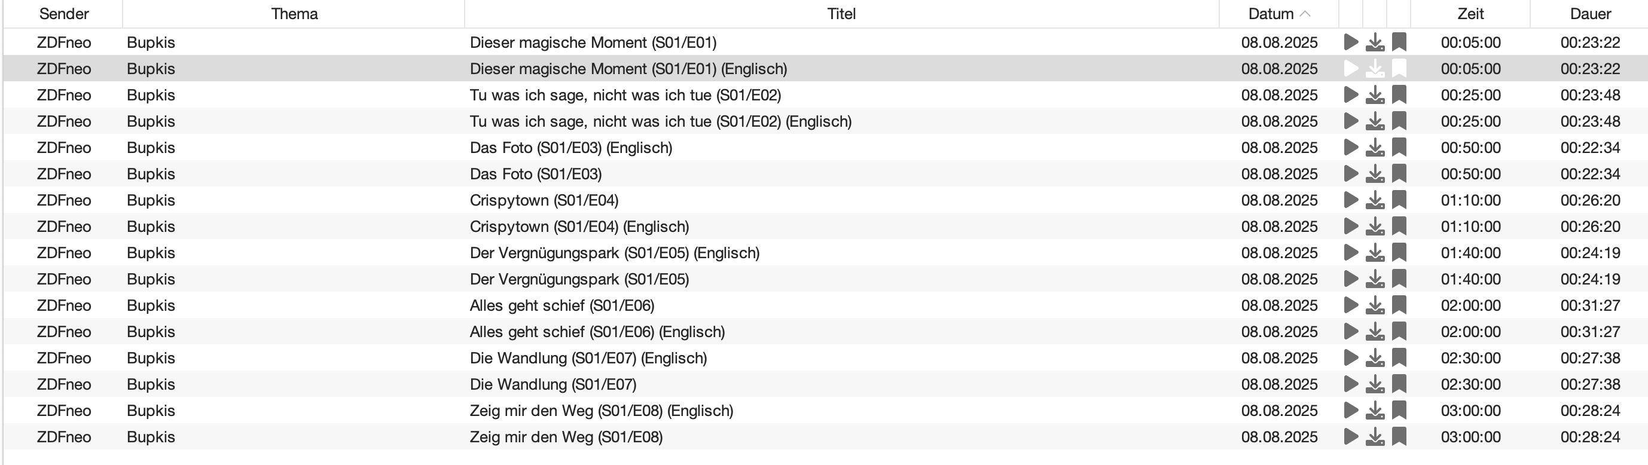Play Dieser magische Moment (S01/E01) German version
The width and height of the screenshot is (1648, 465).
[x=1351, y=42]
